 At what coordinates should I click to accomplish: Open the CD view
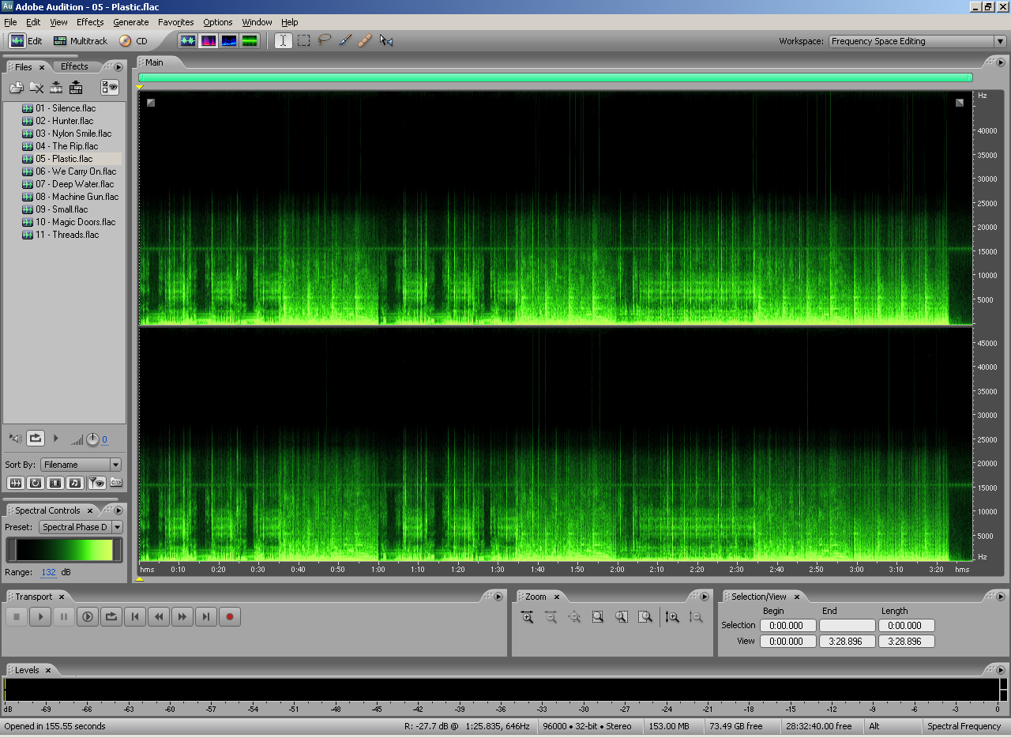coord(133,41)
